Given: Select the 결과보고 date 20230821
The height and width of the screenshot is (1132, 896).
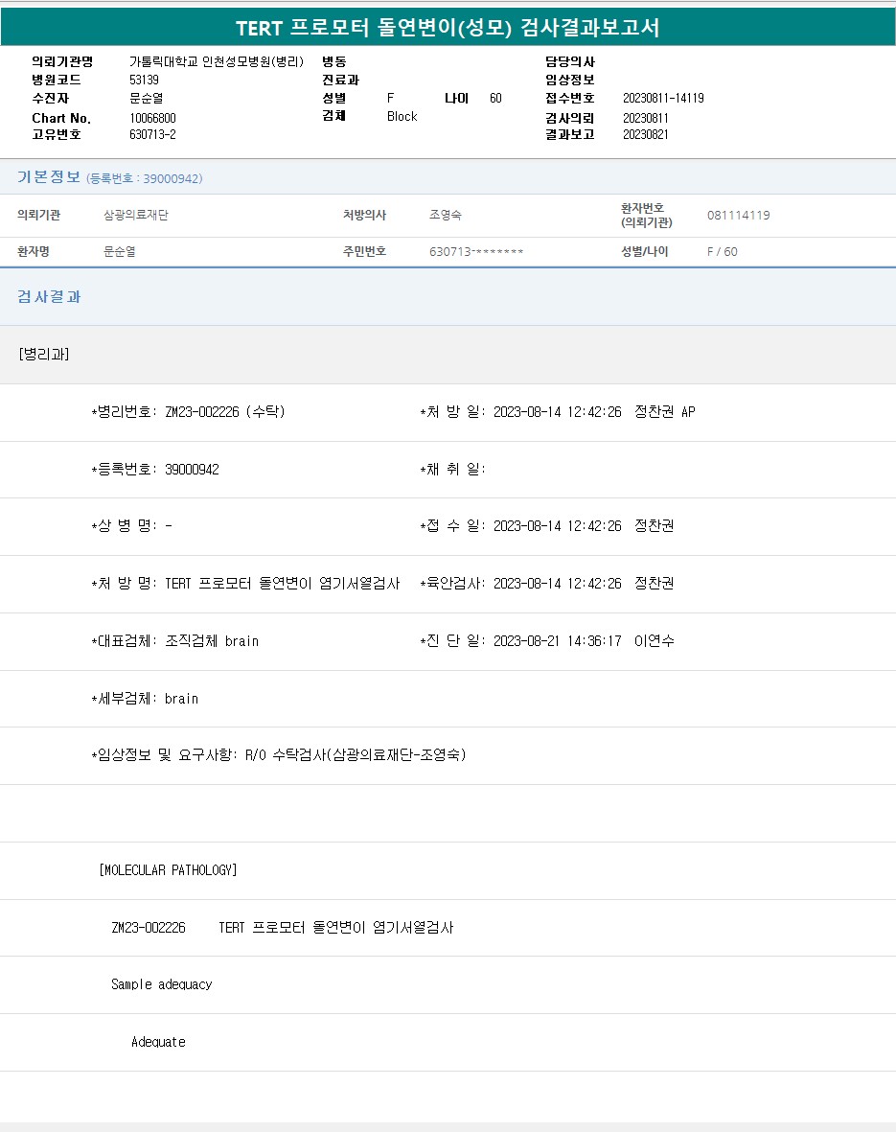Looking at the screenshot, I should click(x=645, y=135).
